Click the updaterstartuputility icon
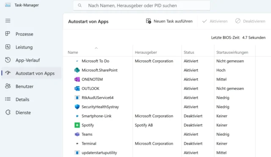 point(77,153)
